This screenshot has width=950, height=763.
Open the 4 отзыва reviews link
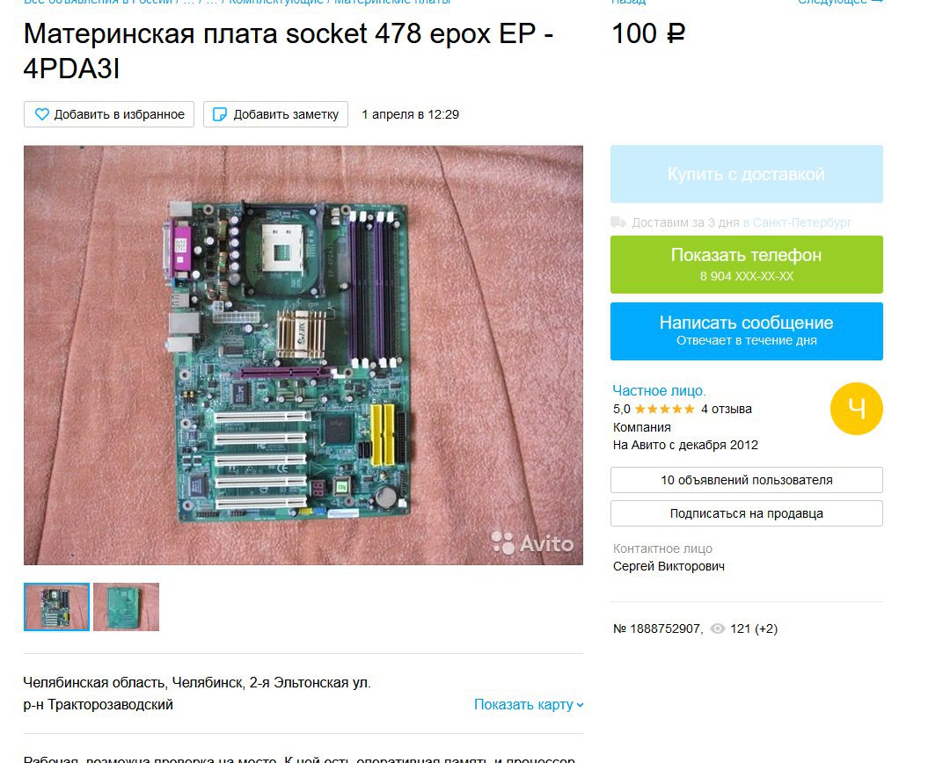(x=727, y=410)
